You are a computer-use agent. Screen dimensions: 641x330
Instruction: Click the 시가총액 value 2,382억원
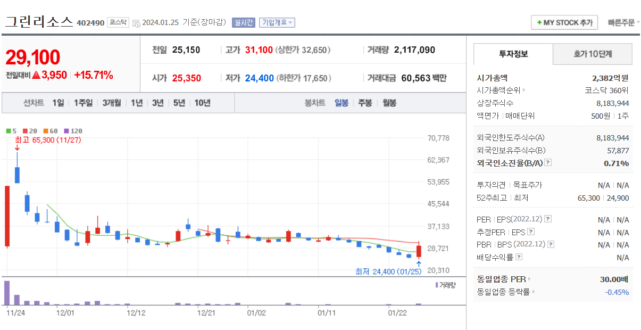pyautogui.click(x=610, y=78)
